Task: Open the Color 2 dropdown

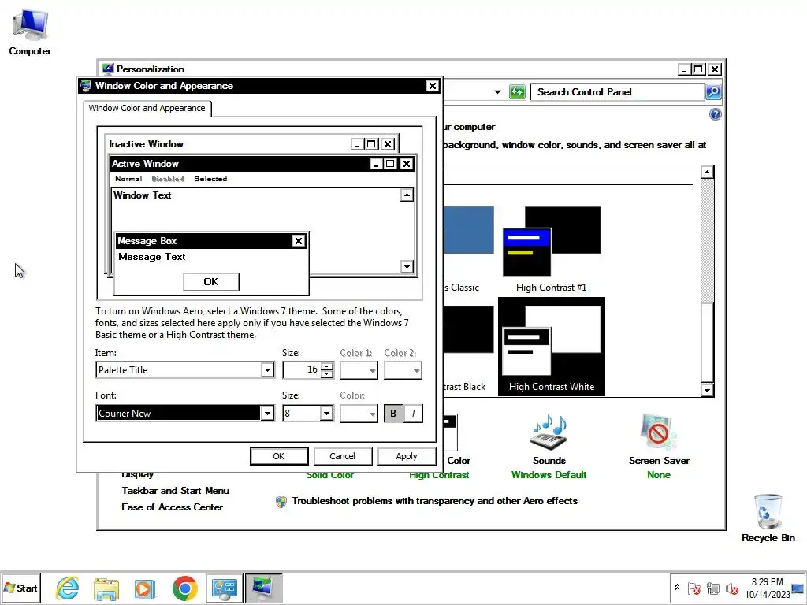Action: pyautogui.click(x=403, y=370)
